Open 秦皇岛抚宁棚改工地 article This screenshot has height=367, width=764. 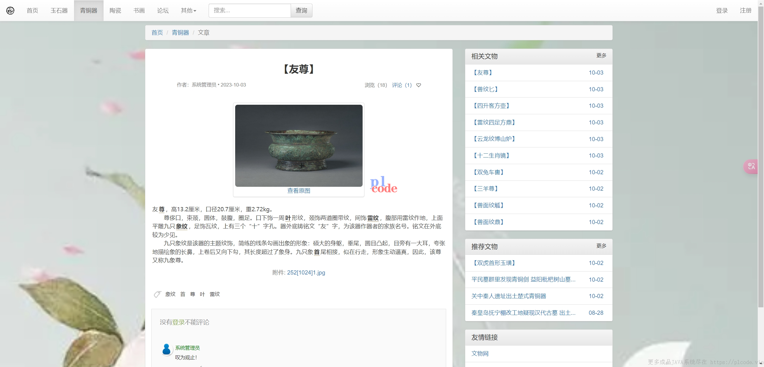[x=523, y=313]
